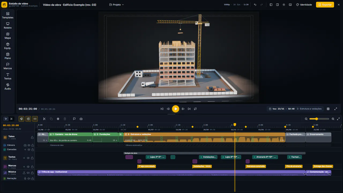Hide the Câmera track with its eye icon

29,145
